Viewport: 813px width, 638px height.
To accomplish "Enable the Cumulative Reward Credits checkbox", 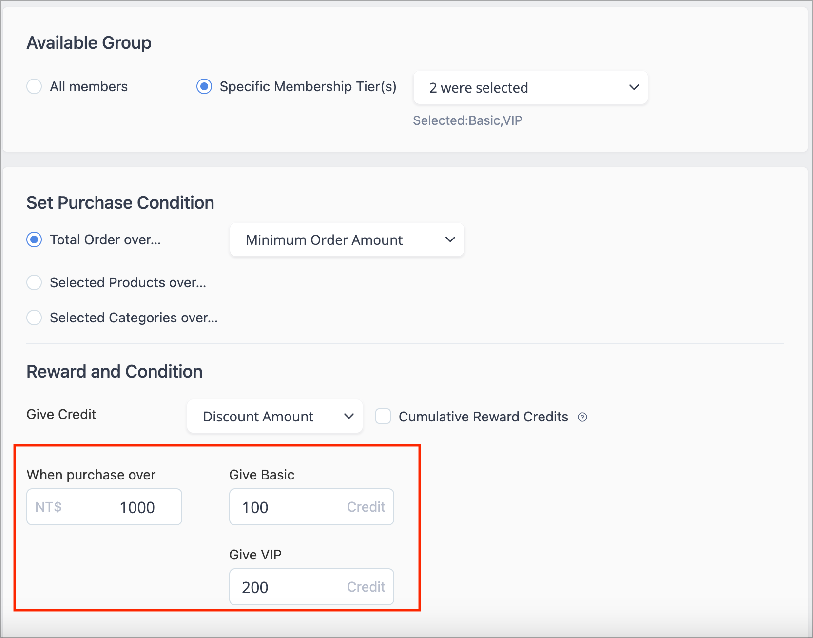I will (383, 417).
